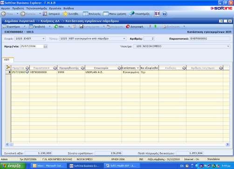Click cell ΧΕΠ0000008 in the grid
Image resolution: width=234 pixels, height=169 pixels.
pos(43,72)
